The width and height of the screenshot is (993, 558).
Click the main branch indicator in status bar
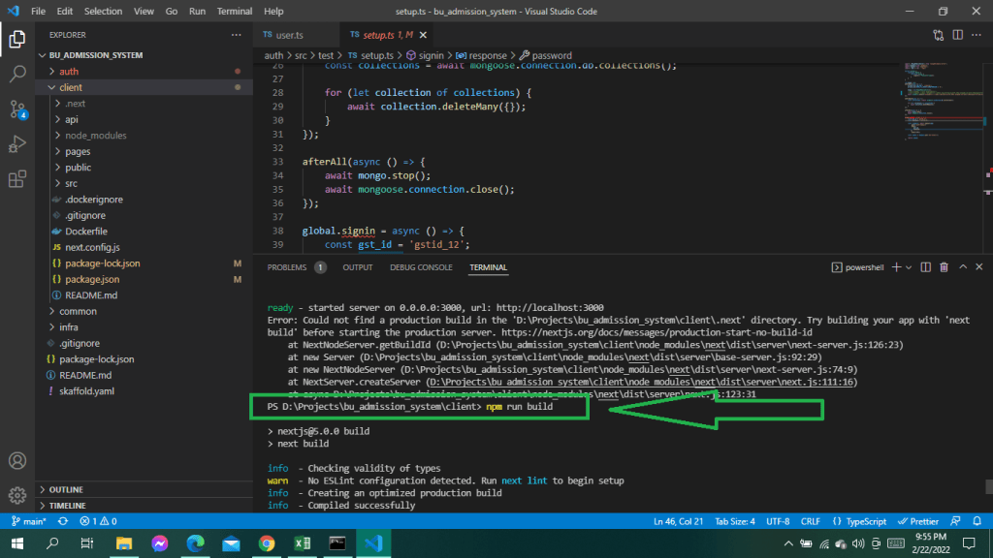click(x=29, y=521)
